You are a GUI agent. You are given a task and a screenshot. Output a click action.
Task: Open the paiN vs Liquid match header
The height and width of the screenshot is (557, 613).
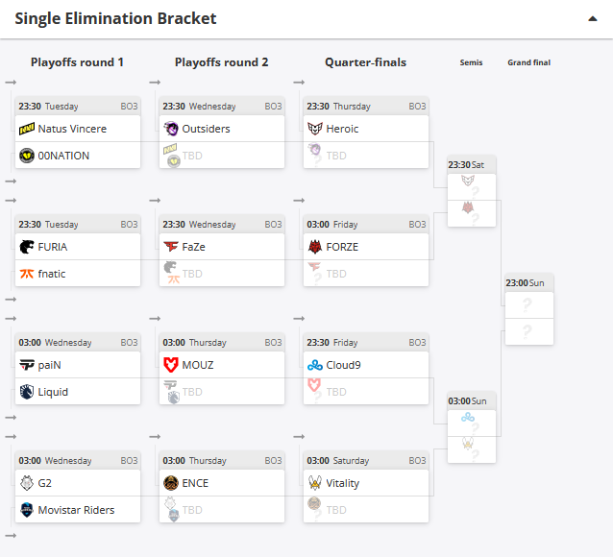77,342
